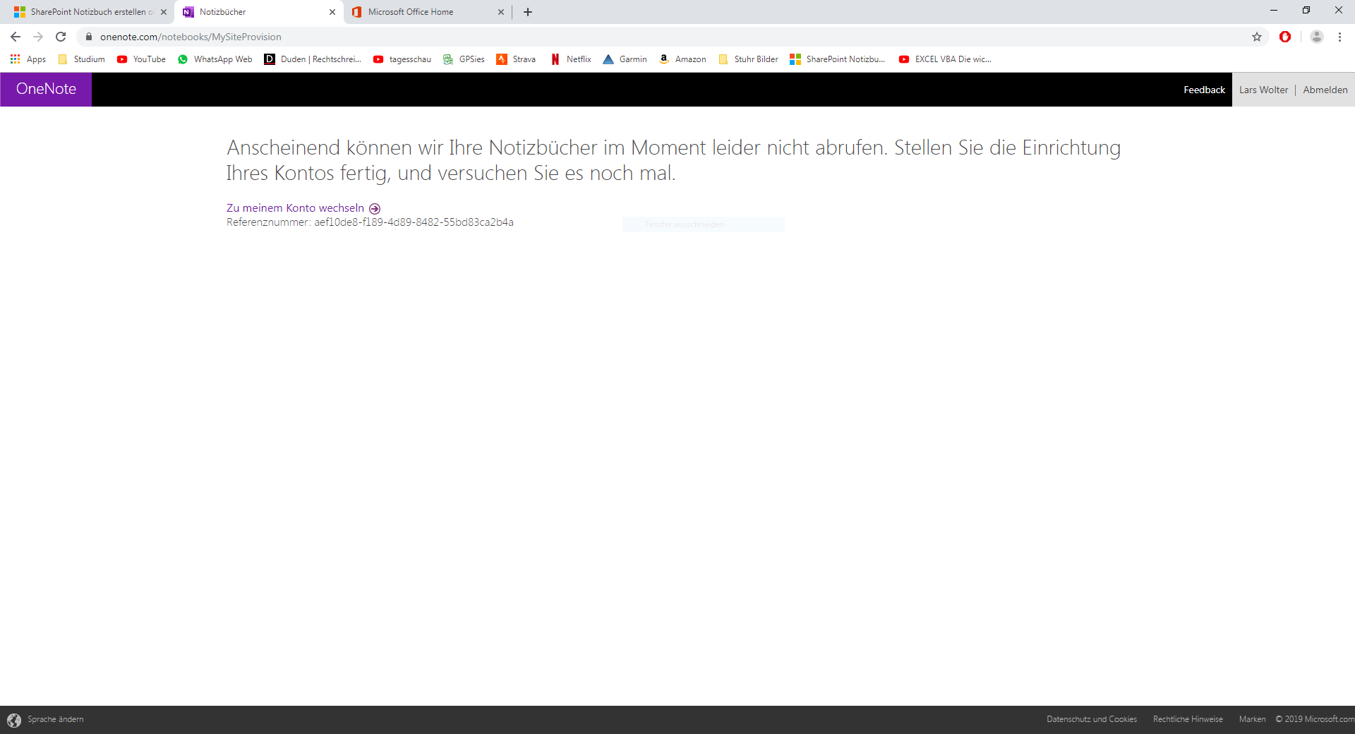Sign out via Abmelden

pyautogui.click(x=1325, y=90)
